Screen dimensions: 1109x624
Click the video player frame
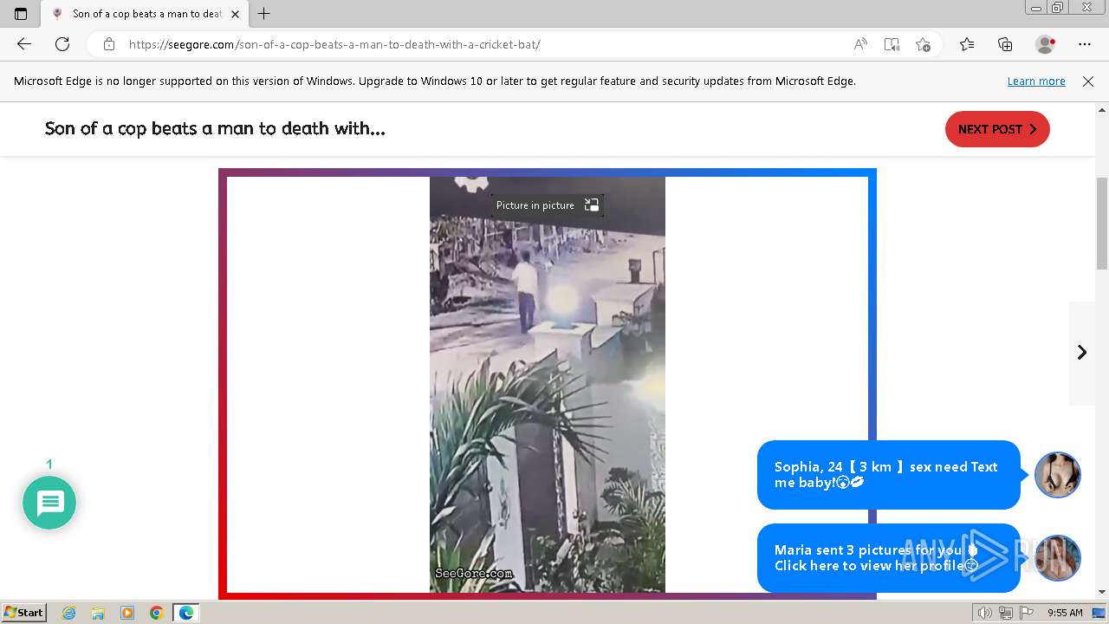pos(548,385)
